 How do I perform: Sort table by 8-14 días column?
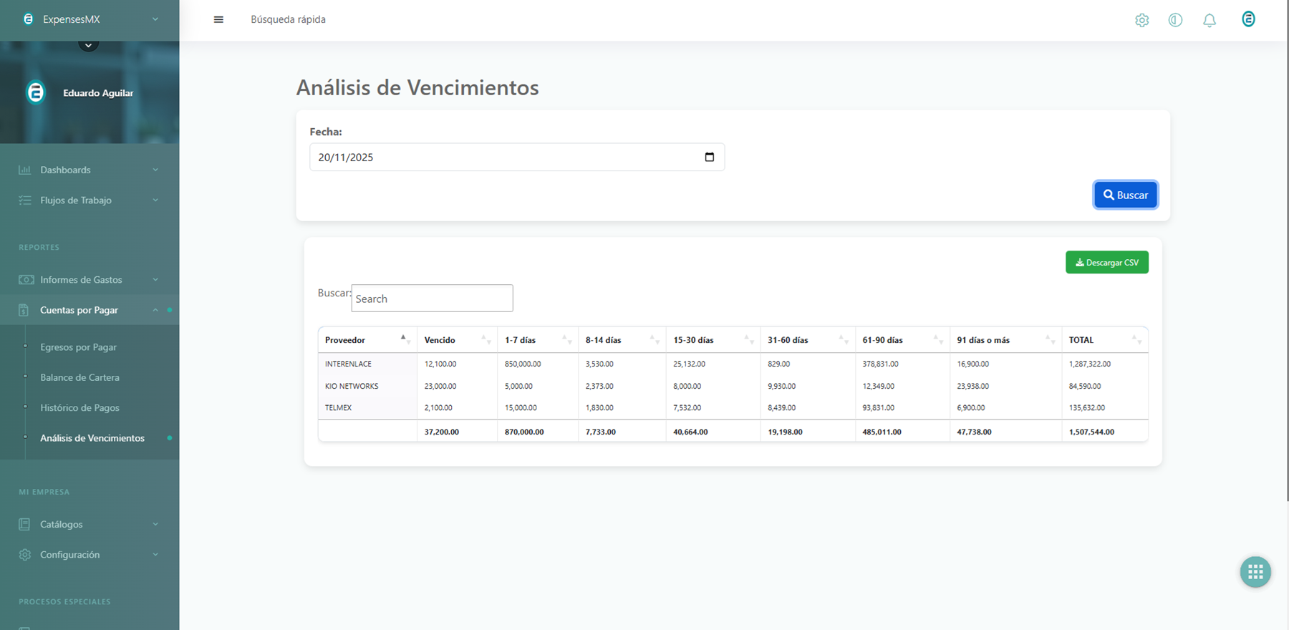[622, 340]
